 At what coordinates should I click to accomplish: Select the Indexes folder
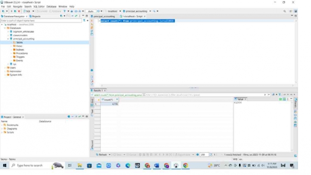point(20,50)
